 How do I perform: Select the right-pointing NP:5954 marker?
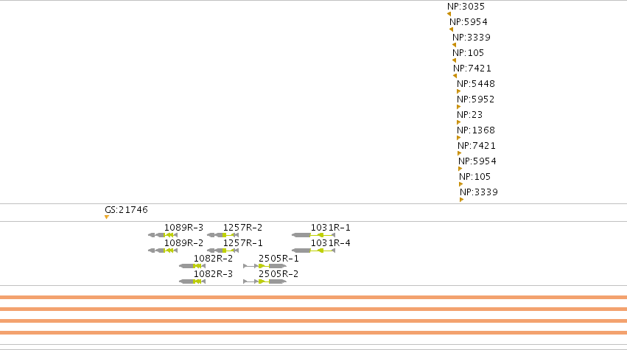pyautogui.click(x=460, y=169)
